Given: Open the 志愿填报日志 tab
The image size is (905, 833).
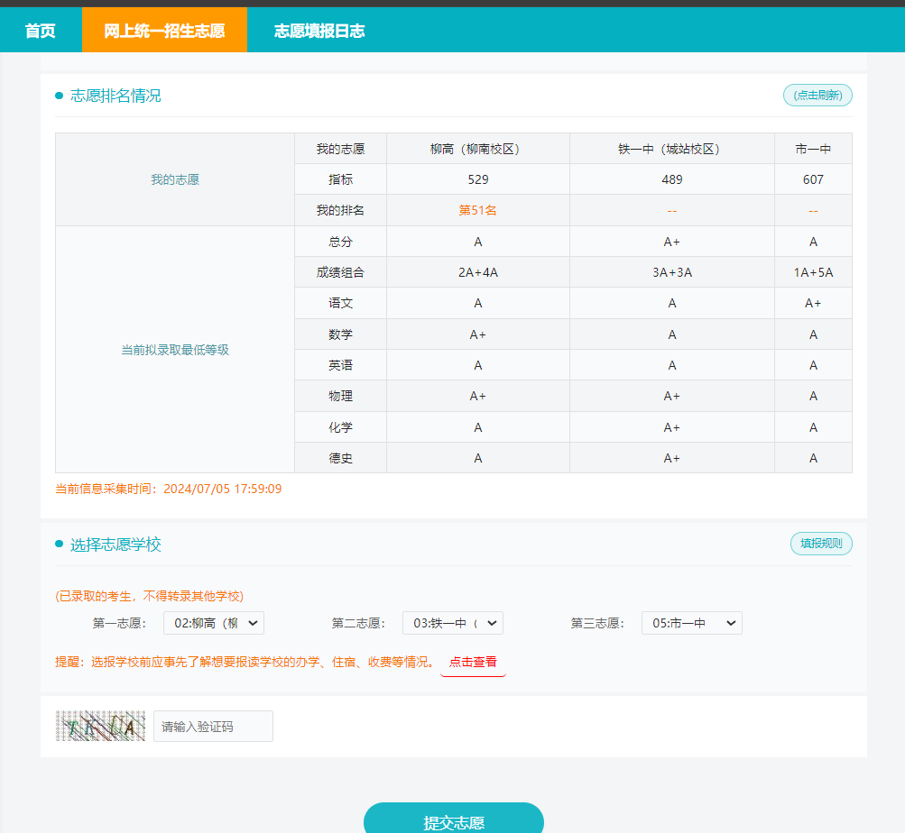Looking at the screenshot, I should click(x=319, y=31).
